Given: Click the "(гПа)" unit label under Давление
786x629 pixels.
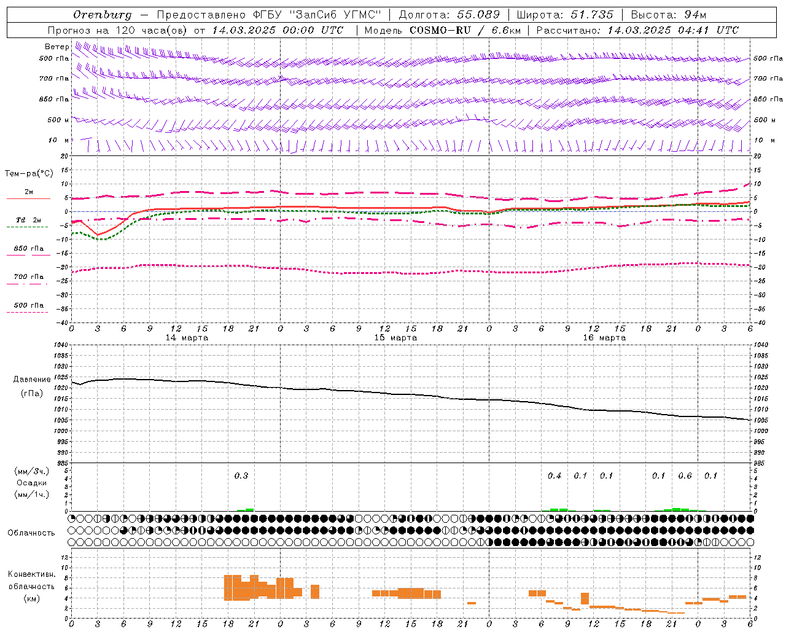Looking at the screenshot, I should tap(32, 394).
